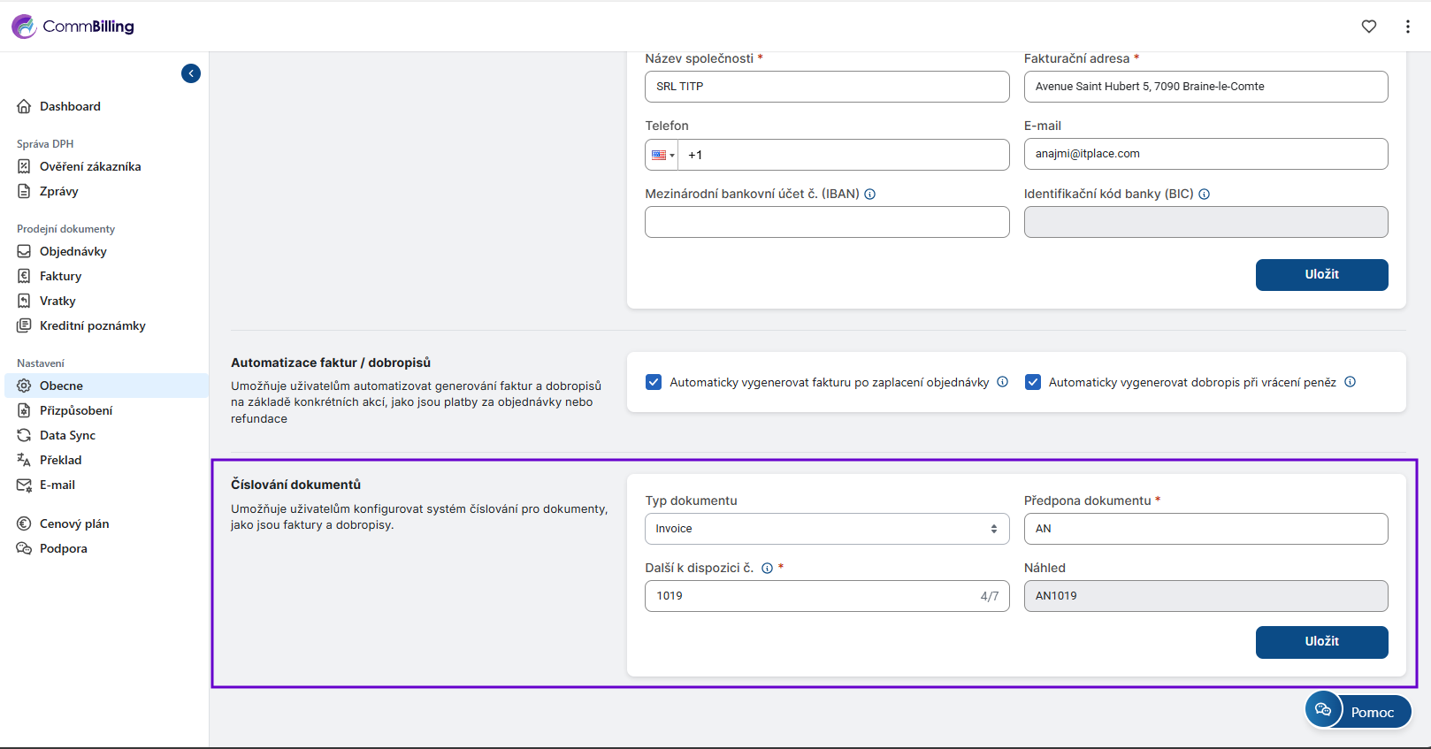Viewport: 1431px width, 749px height.
Task: Click the Předpona dokumentu input field
Action: click(1205, 529)
